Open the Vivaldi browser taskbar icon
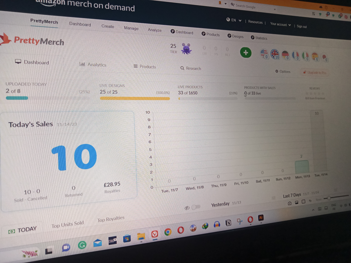Viewport: 351px width, 263px height. coord(155,234)
